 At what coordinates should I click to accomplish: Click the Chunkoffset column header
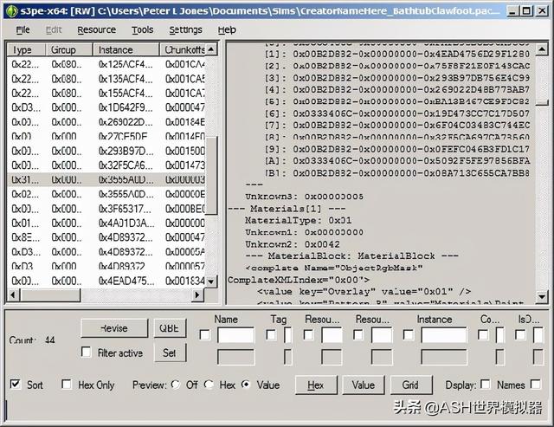[183, 50]
